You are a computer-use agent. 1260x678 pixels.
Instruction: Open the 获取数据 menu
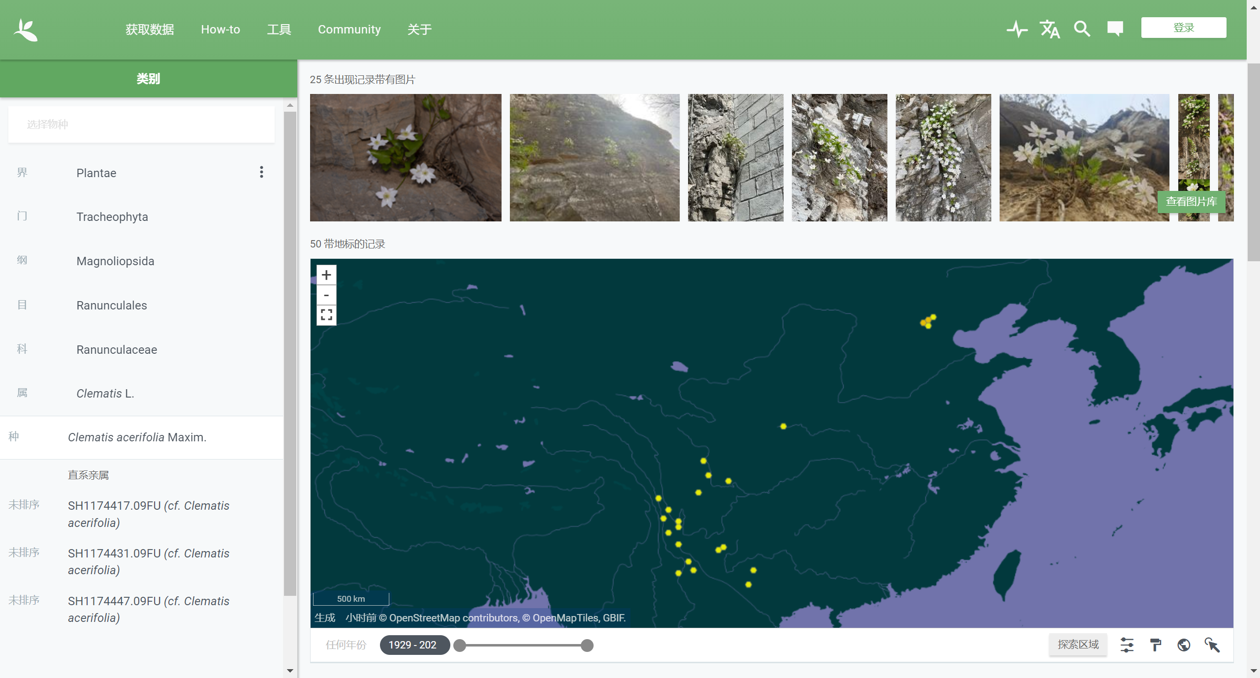150,30
